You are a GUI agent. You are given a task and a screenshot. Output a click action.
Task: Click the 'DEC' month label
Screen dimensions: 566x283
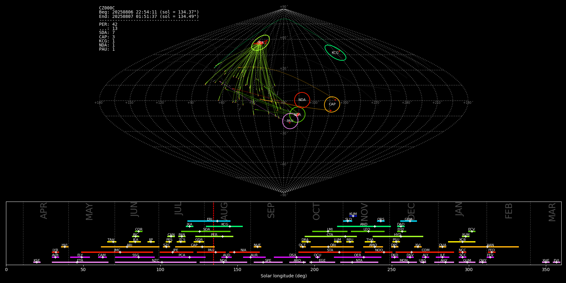tap(411, 211)
